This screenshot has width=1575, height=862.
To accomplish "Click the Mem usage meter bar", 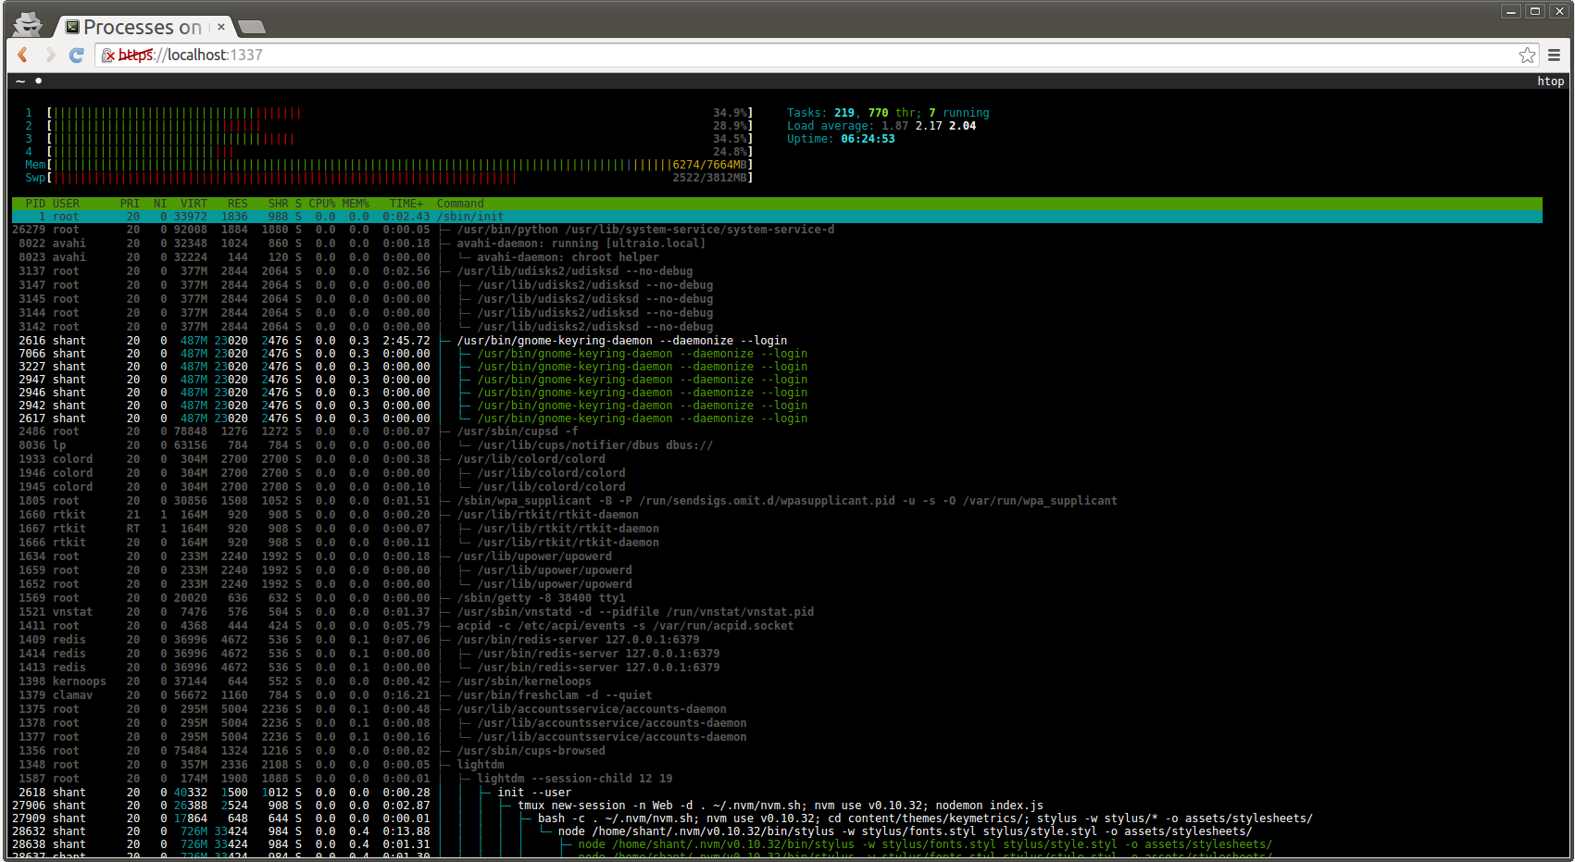I will coord(400,165).
